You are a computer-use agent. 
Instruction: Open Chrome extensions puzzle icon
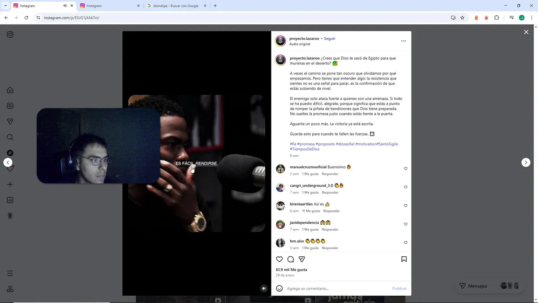[x=496, y=18]
